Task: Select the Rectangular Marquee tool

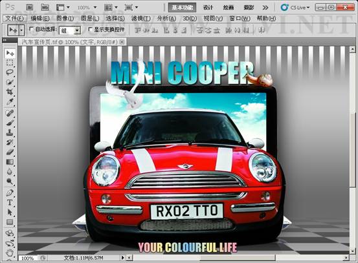Action: (x=10, y=63)
